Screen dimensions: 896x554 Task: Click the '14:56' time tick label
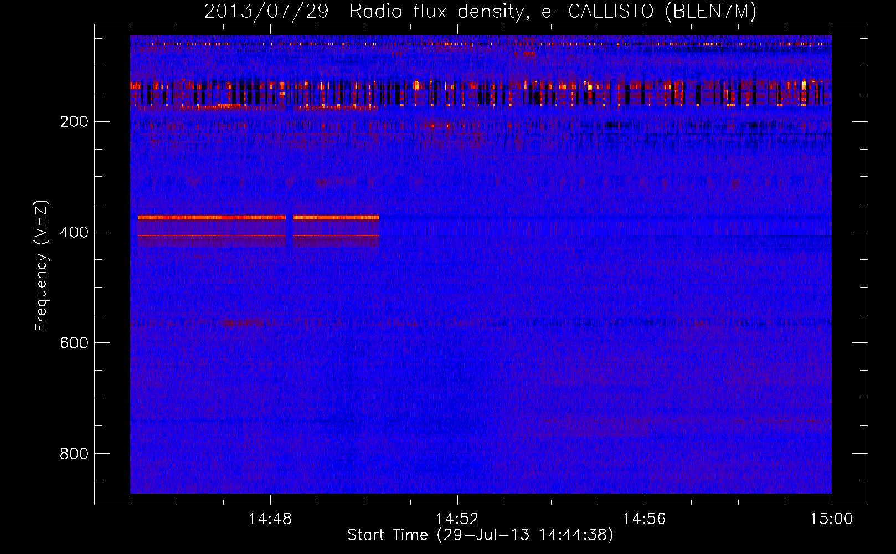645,519
